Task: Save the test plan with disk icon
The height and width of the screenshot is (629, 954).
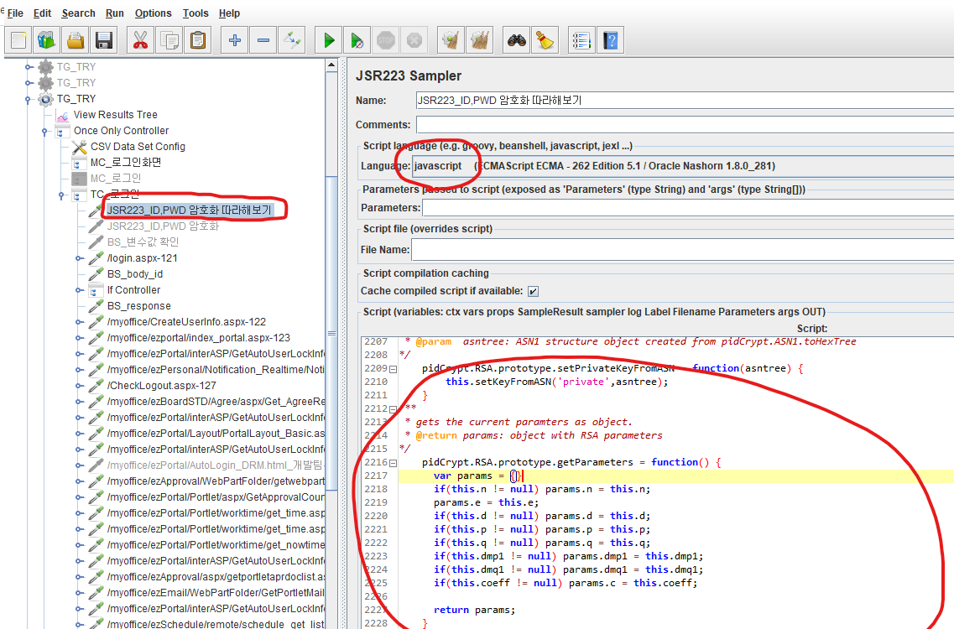Action: 104,41
